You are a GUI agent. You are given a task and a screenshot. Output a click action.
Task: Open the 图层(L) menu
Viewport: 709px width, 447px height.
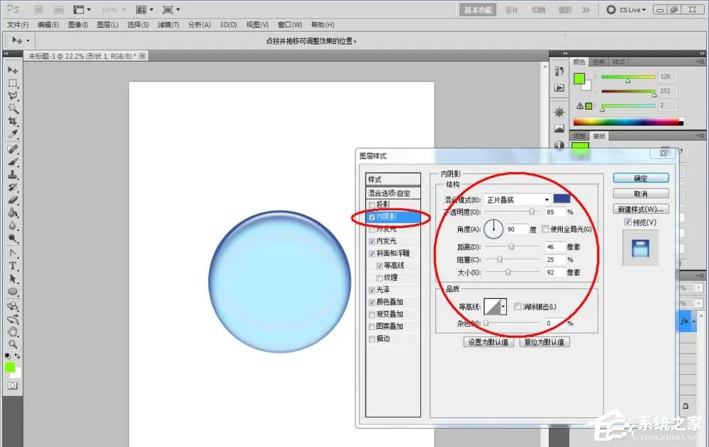tap(108, 25)
